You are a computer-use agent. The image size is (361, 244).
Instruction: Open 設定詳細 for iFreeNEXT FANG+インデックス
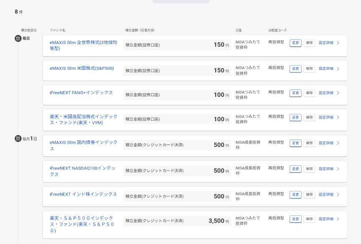(326, 93)
